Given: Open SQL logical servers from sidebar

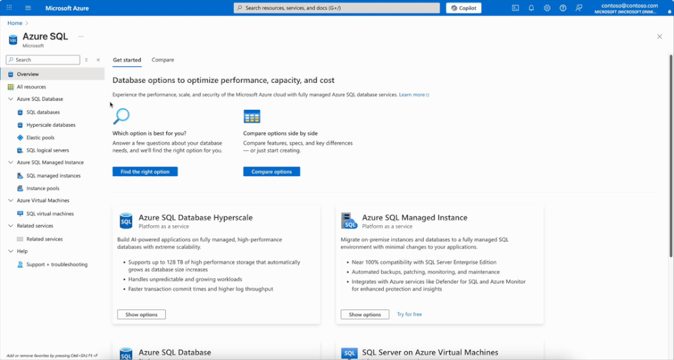Looking at the screenshot, I should [48, 150].
